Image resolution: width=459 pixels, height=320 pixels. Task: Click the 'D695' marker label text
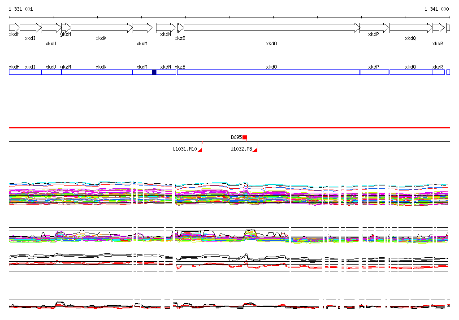point(236,137)
